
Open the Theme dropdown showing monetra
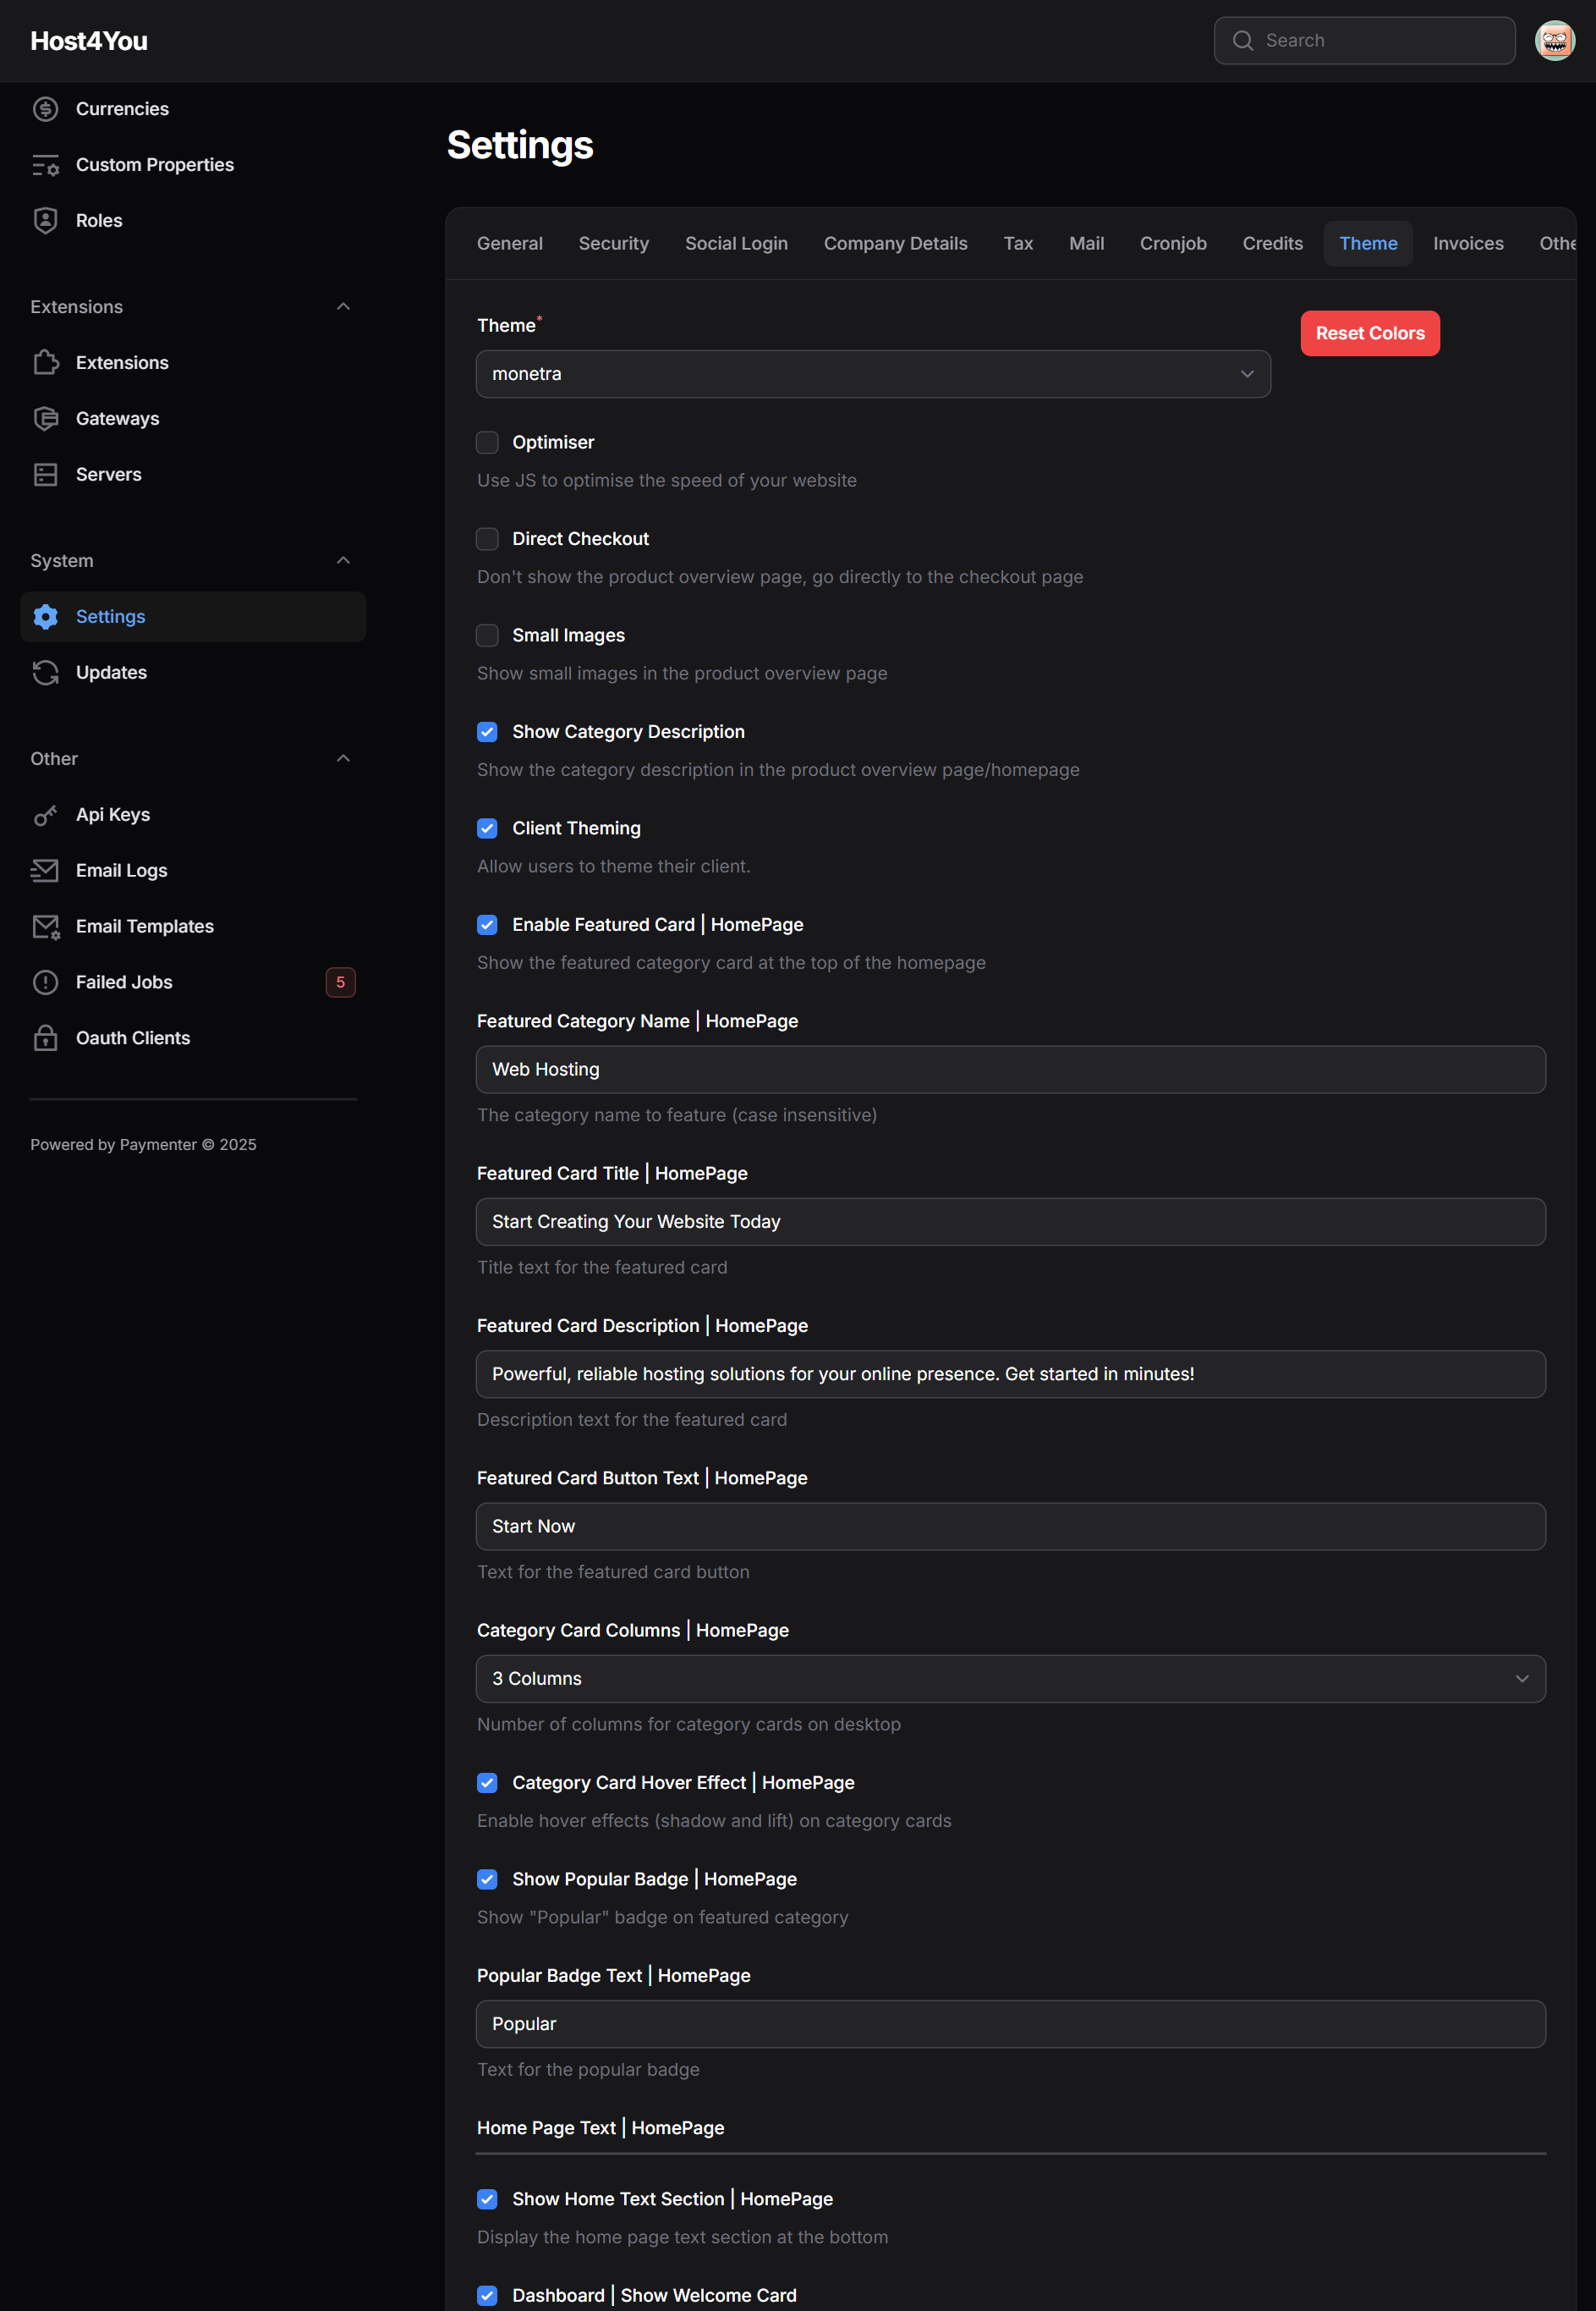872,374
